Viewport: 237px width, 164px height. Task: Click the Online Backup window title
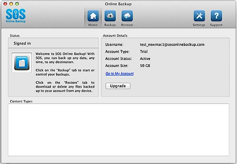click(118, 4)
